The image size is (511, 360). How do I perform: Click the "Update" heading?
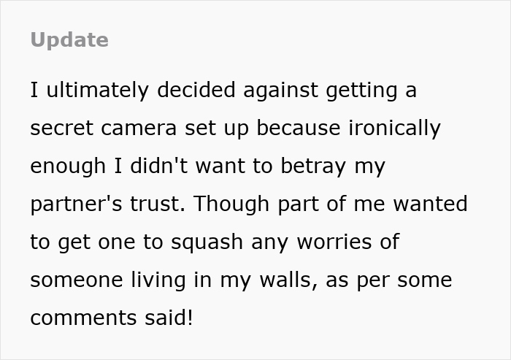[x=69, y=40]
